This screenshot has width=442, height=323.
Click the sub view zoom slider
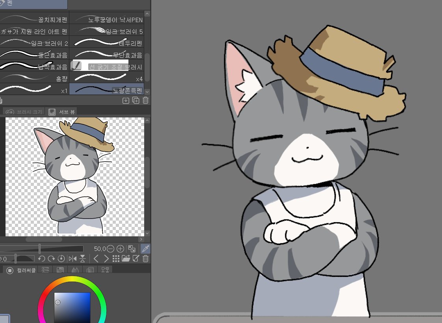click(x=42, y=249)
